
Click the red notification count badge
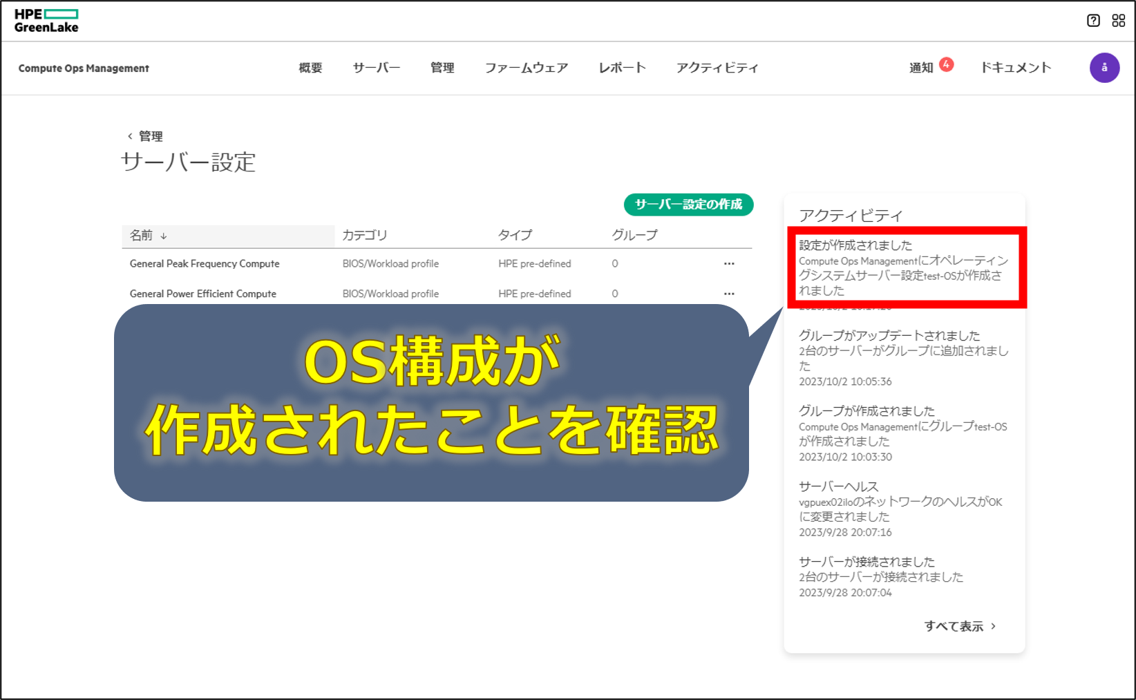[947, 64]
